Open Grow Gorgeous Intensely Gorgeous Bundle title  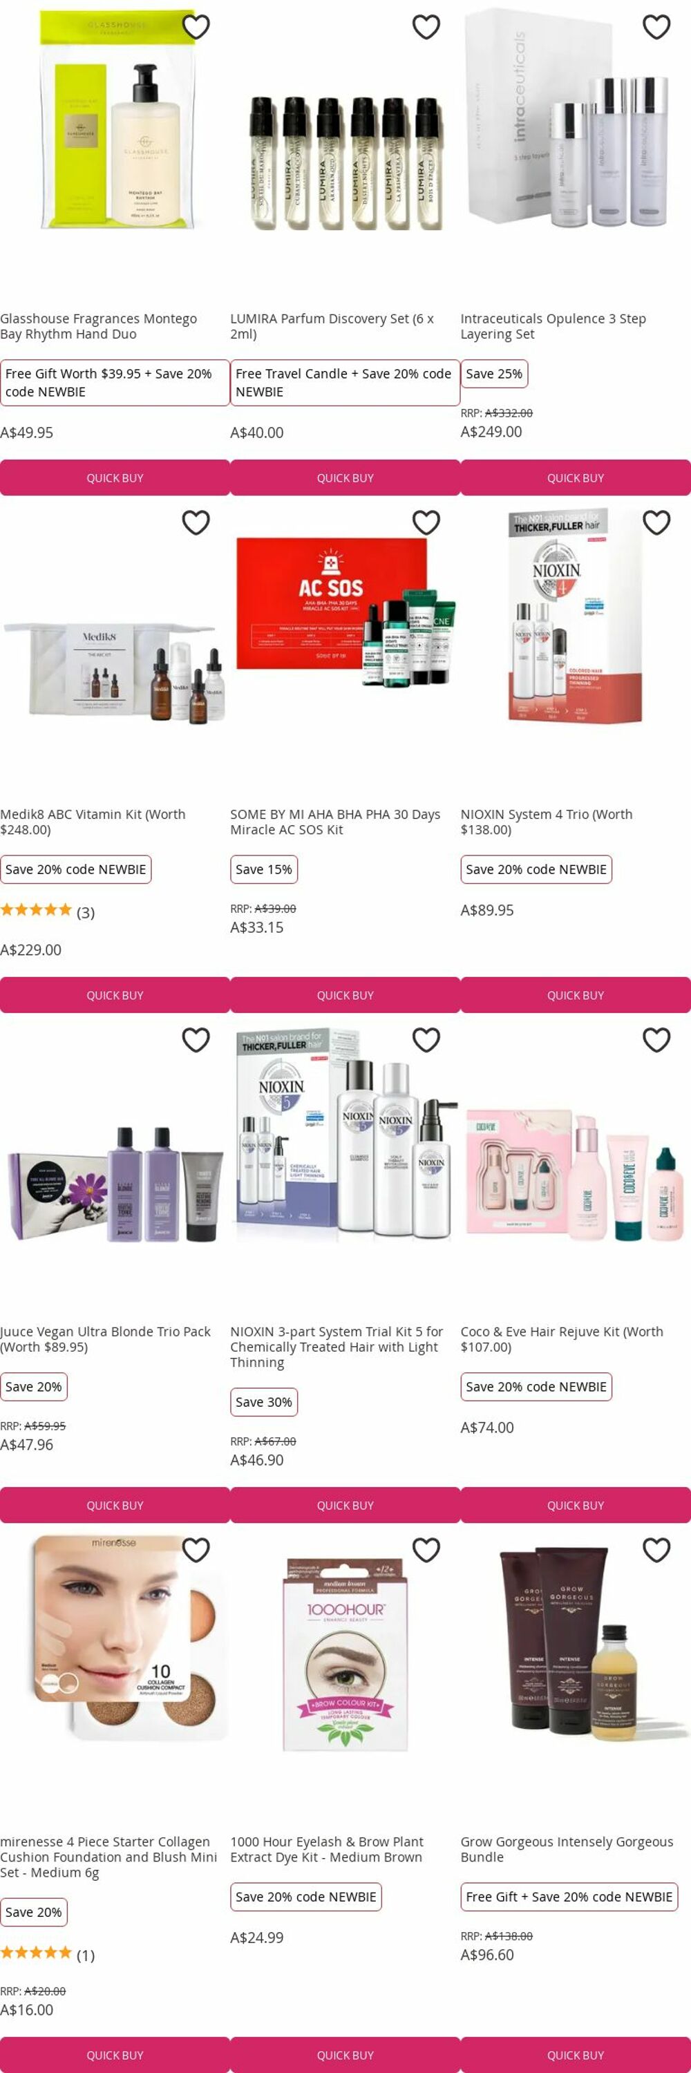click(x=567, y=1849)
